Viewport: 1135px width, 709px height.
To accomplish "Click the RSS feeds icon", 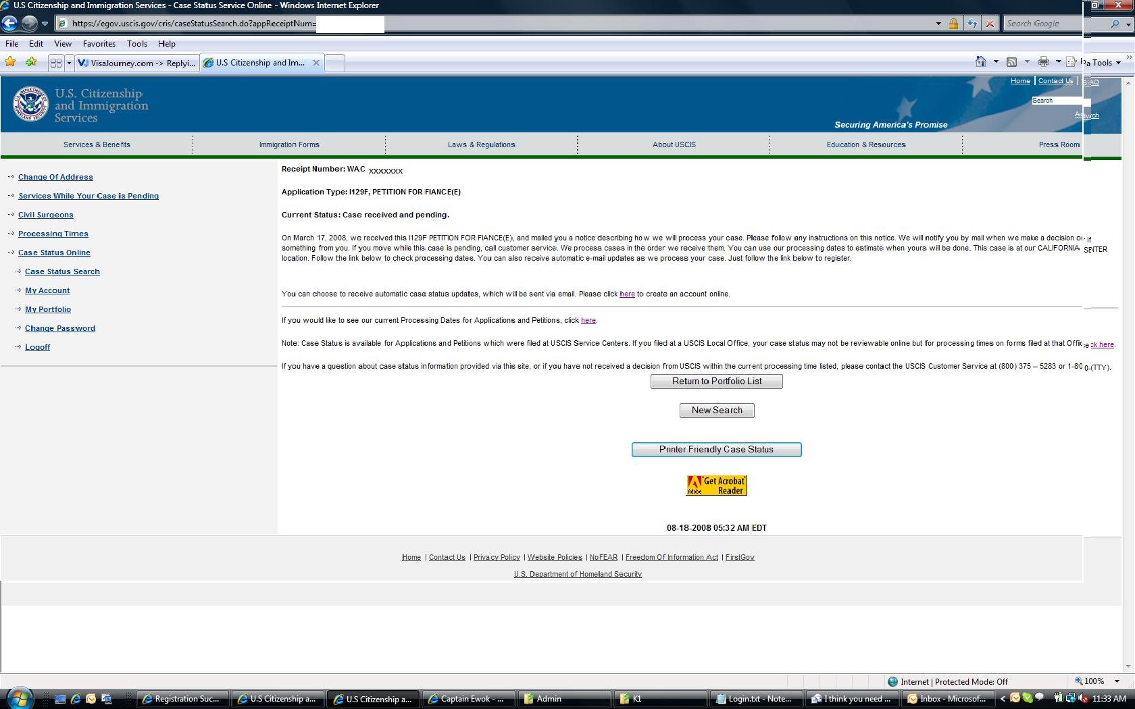I will point(1011,62).
